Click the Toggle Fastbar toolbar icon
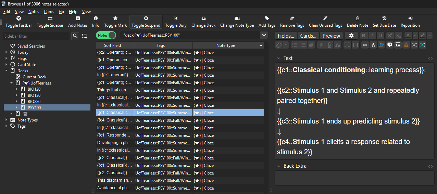 pos(18,18)
